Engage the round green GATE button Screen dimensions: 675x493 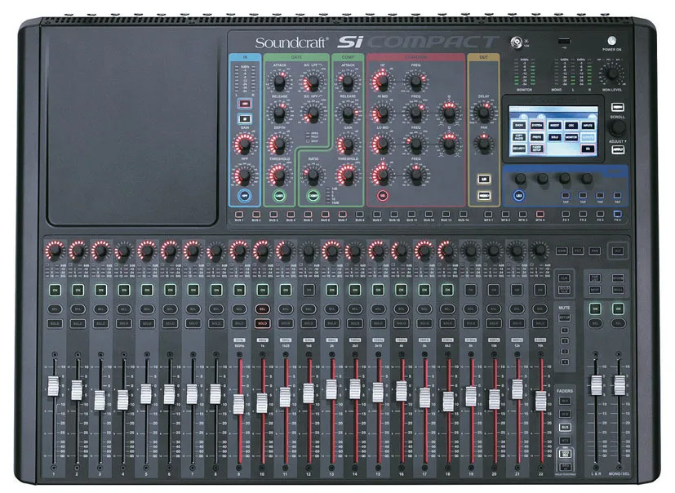click(279, 196)
